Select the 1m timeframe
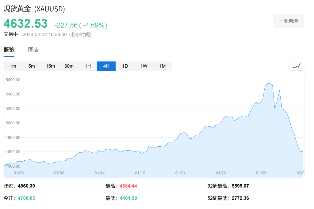The image size is (314, 209). pyautogui.click(x=13, y=66)
